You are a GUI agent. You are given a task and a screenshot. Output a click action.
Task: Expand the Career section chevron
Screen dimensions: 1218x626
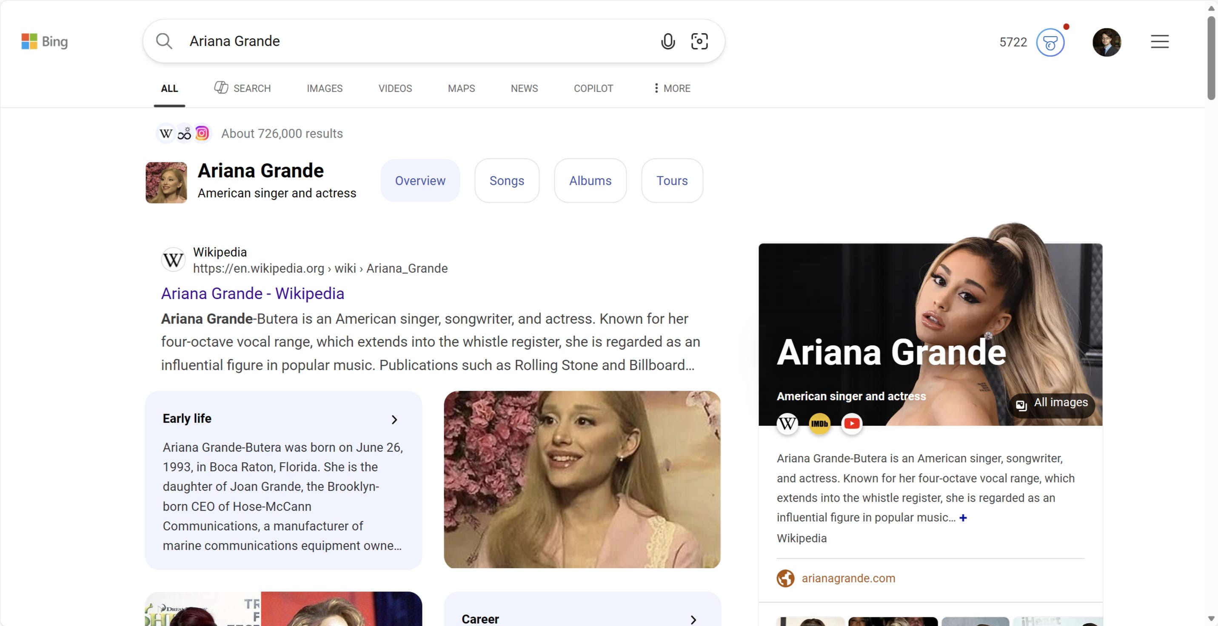click(x=693, y=619)
